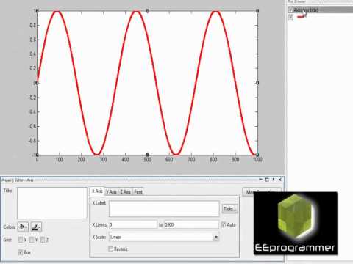Click the y-axis tick label 0.8
This screenshot has height=264, width=353.
point(33,26)
